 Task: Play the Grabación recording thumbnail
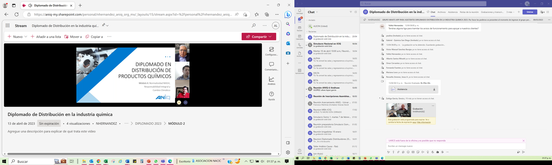coord(398,110)
